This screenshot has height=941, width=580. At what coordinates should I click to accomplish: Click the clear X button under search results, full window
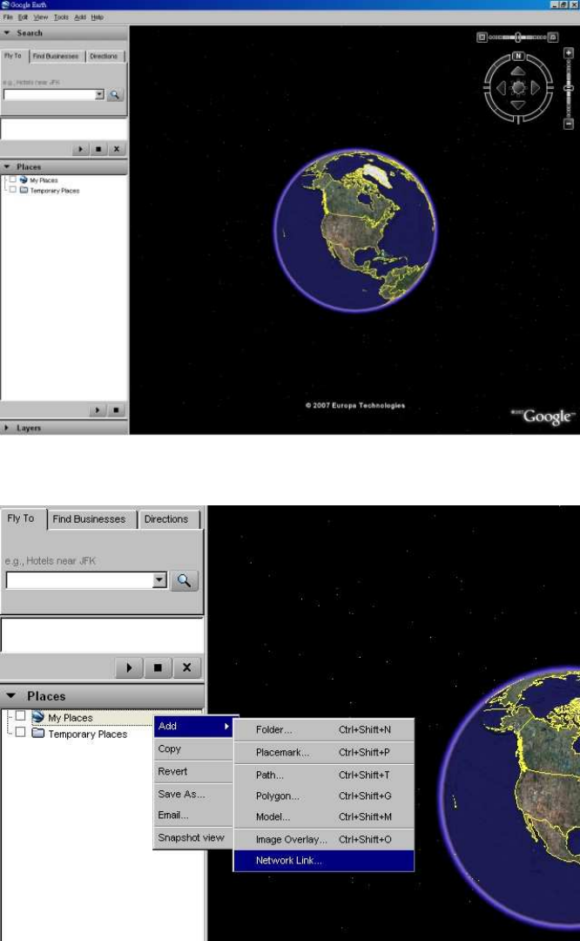click(x=117, y=149)
